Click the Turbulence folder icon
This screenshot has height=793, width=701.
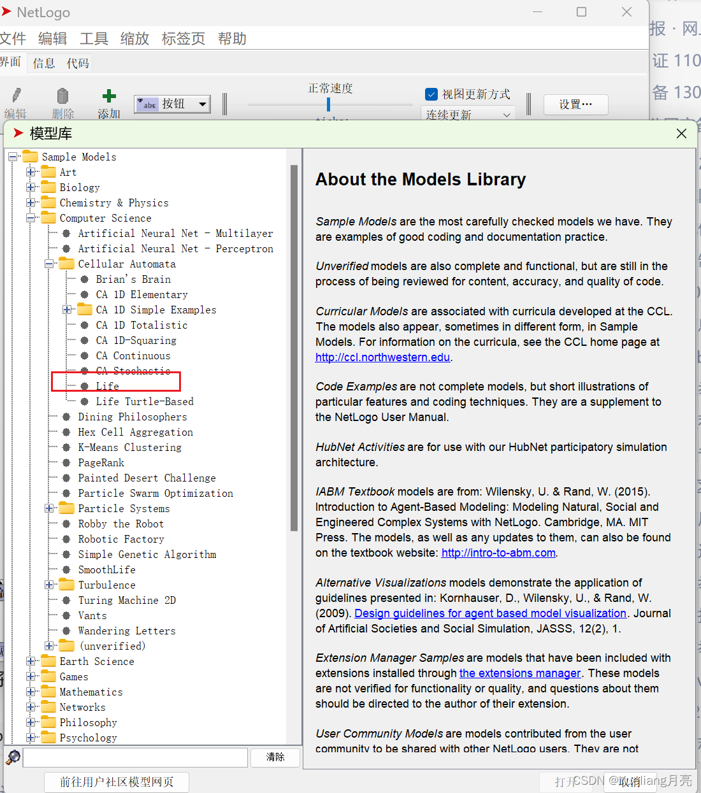(x=67, y=584)
